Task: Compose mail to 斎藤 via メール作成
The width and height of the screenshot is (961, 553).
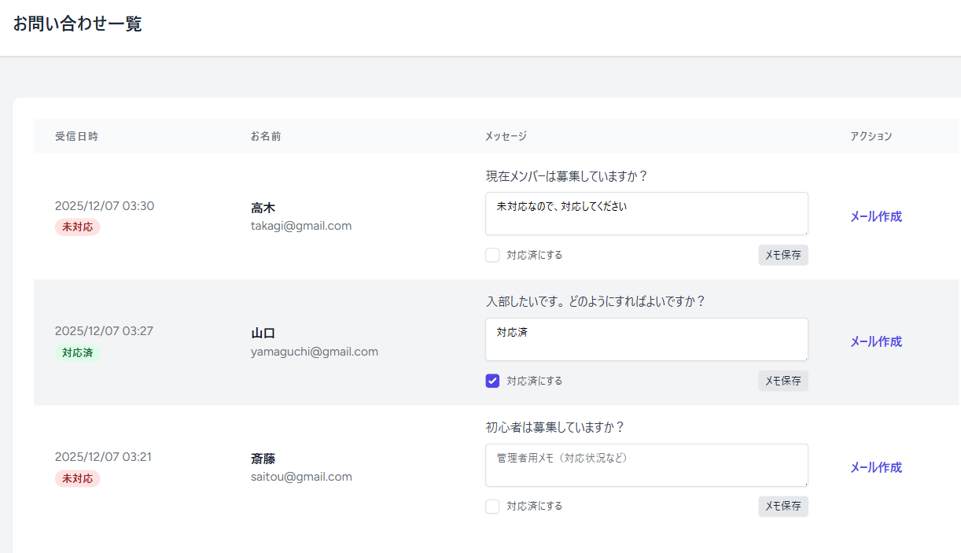Action: [x=875, y=467]
